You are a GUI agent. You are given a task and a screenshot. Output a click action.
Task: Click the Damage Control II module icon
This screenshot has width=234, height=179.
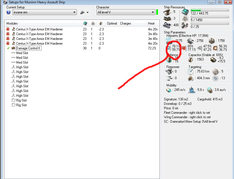[x=13, y=48]
